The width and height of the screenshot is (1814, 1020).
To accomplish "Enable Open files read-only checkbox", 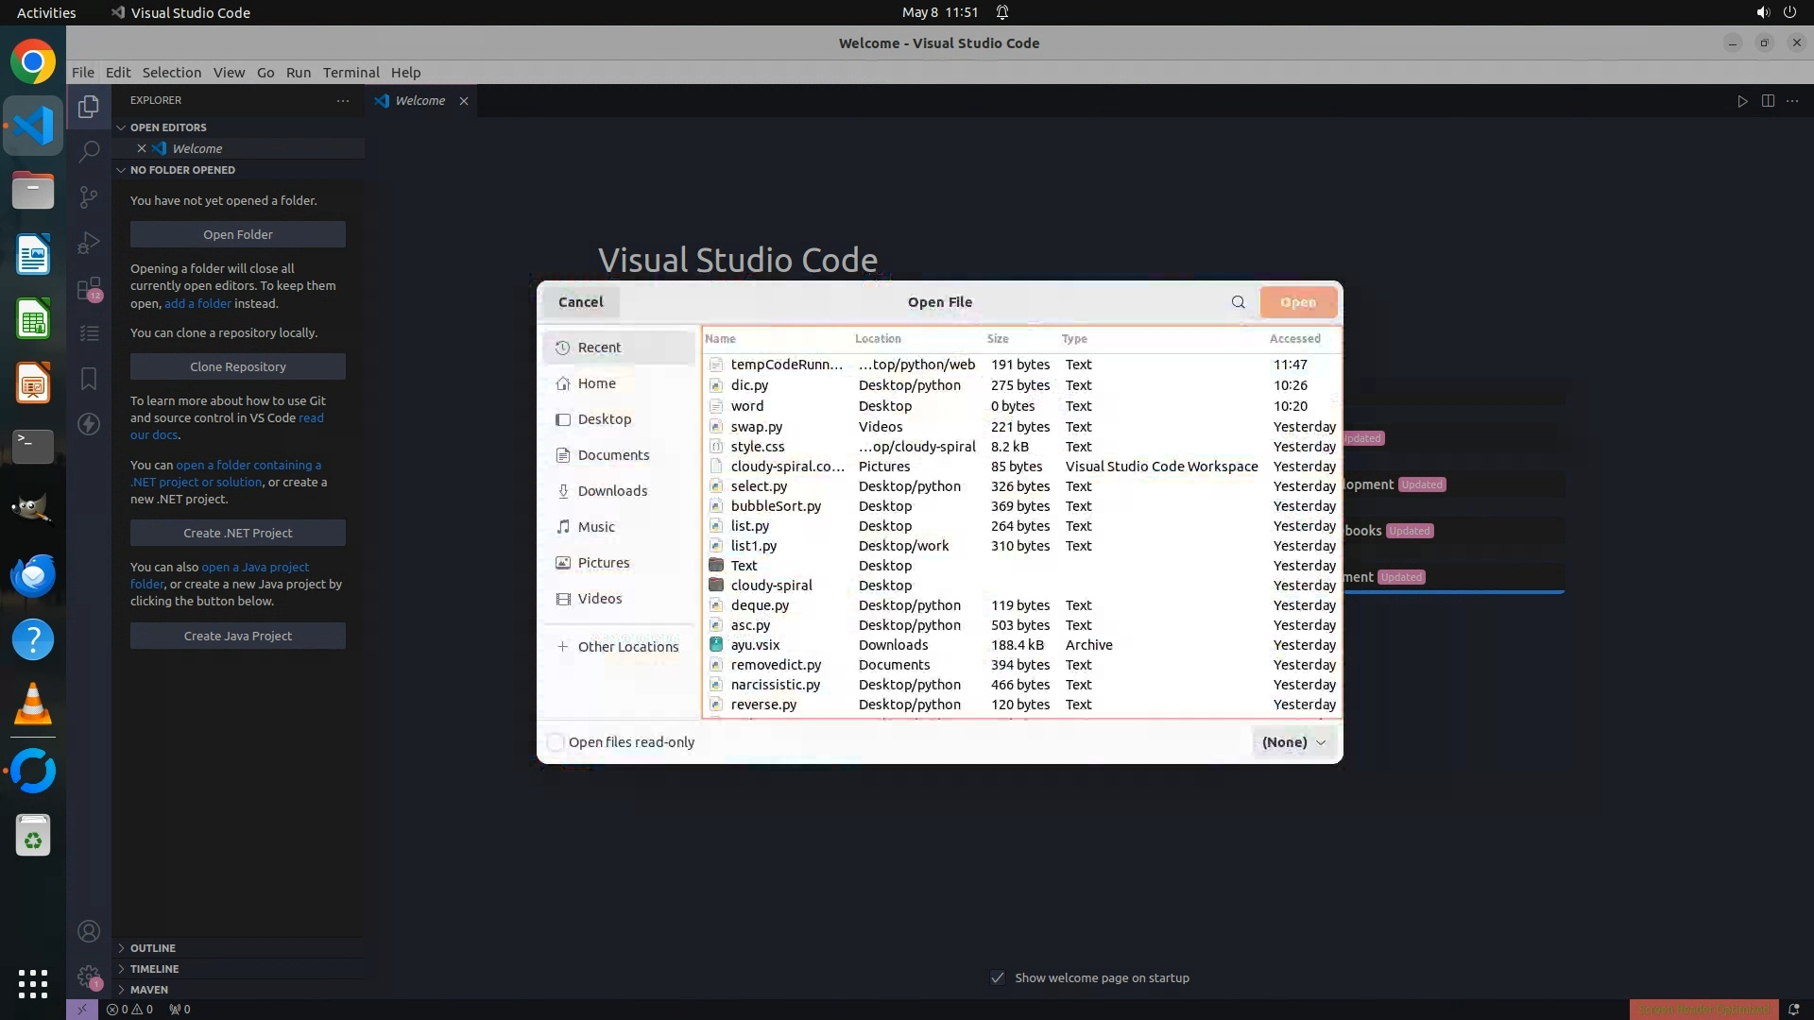I will [556, 742].
